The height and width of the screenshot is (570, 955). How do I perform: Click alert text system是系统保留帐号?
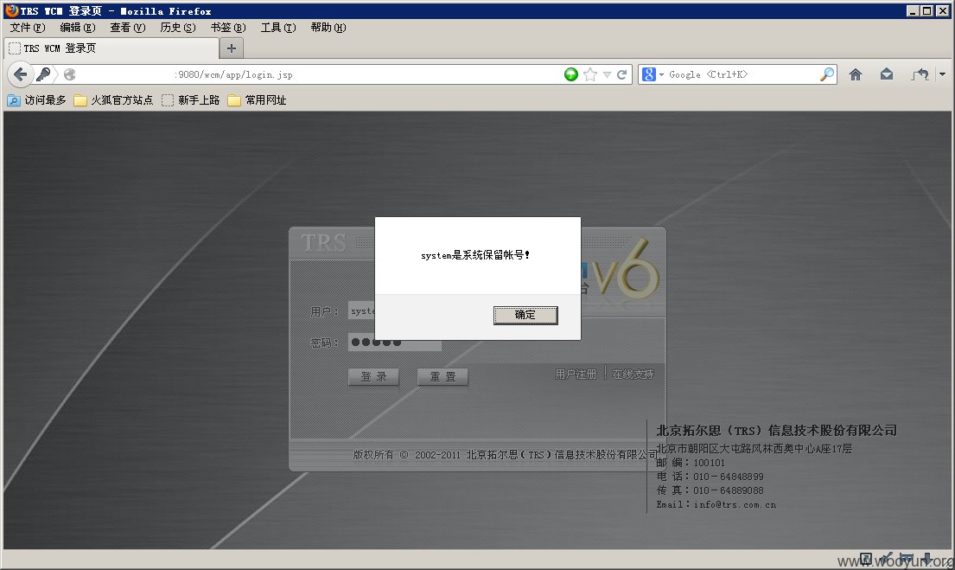pyautogui.click(x=475, y=255)
